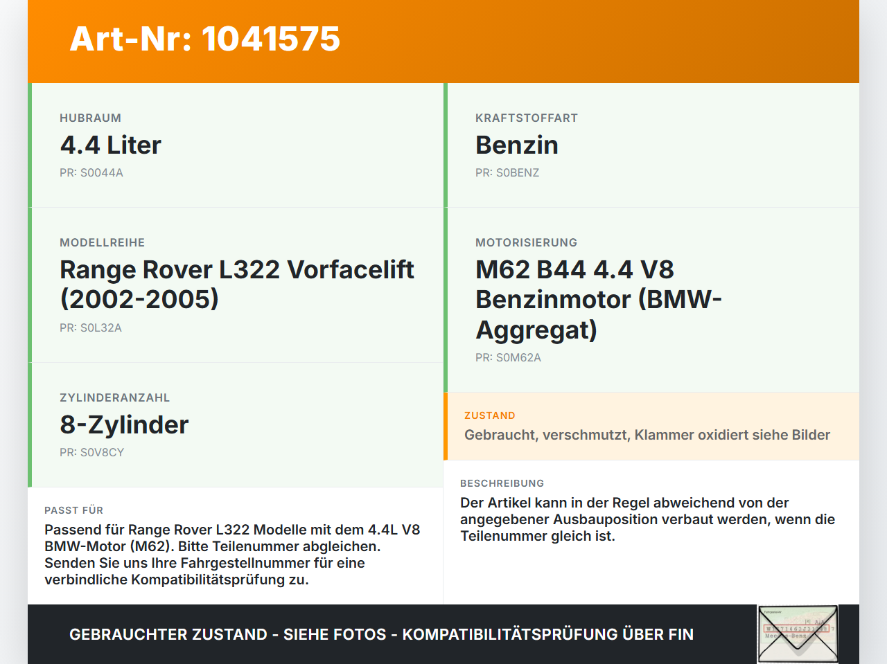Click the PR code S0V8CY

91,452
